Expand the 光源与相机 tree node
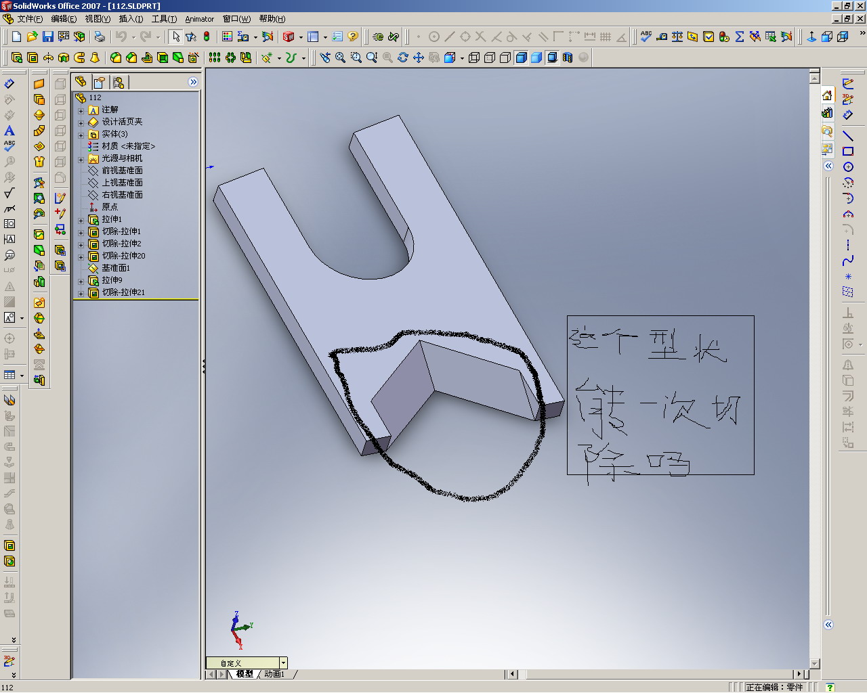This screenshot has width=867, height=693. pyautogui.click(x=81, y=159)
